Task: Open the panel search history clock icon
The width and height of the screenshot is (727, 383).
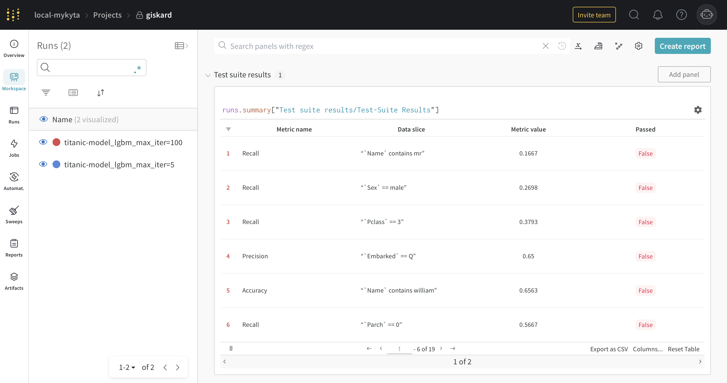Action: point(562,46)
